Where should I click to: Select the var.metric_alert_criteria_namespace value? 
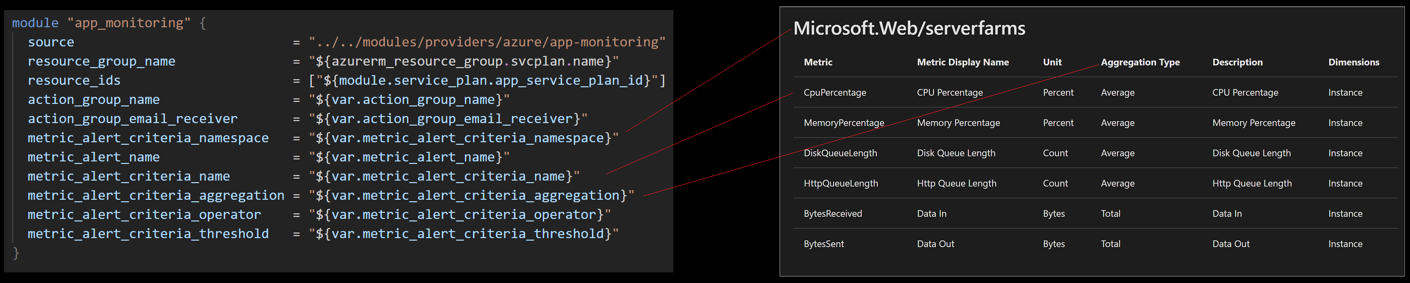click(x=463, y=137)
